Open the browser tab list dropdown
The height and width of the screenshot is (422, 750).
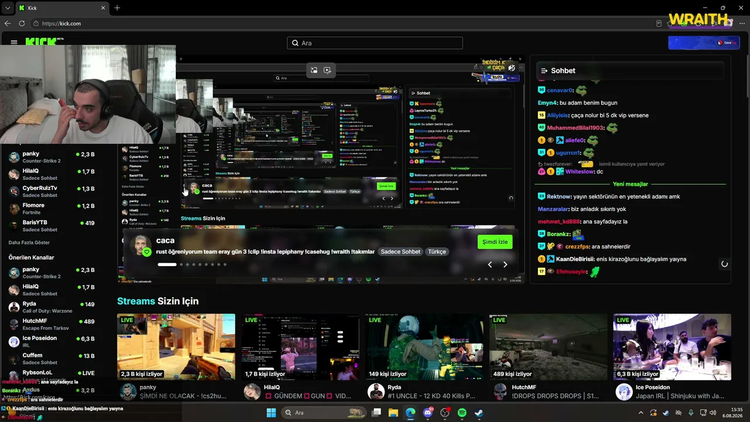point(7,8)
